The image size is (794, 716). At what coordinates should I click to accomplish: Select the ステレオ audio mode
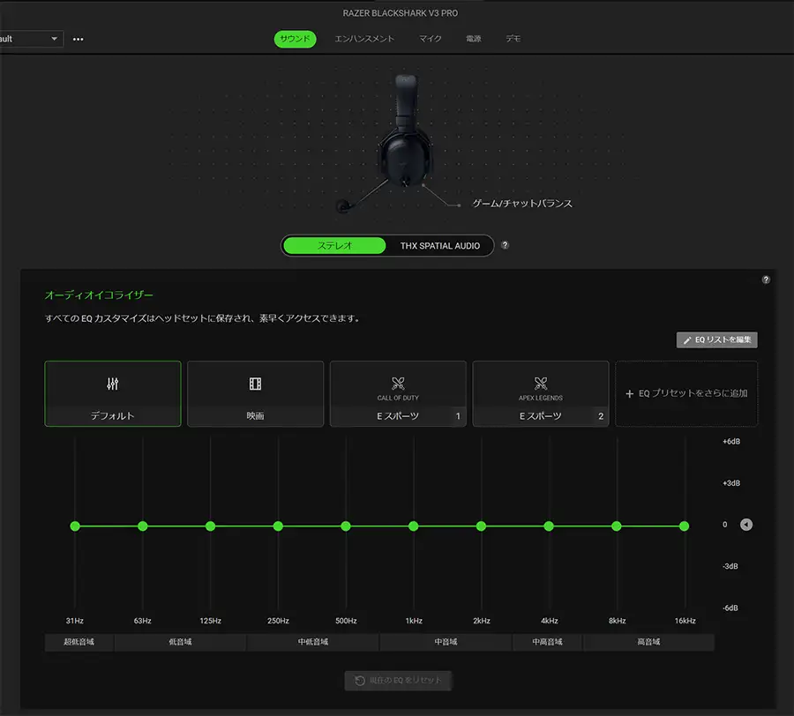pos(334,246)
